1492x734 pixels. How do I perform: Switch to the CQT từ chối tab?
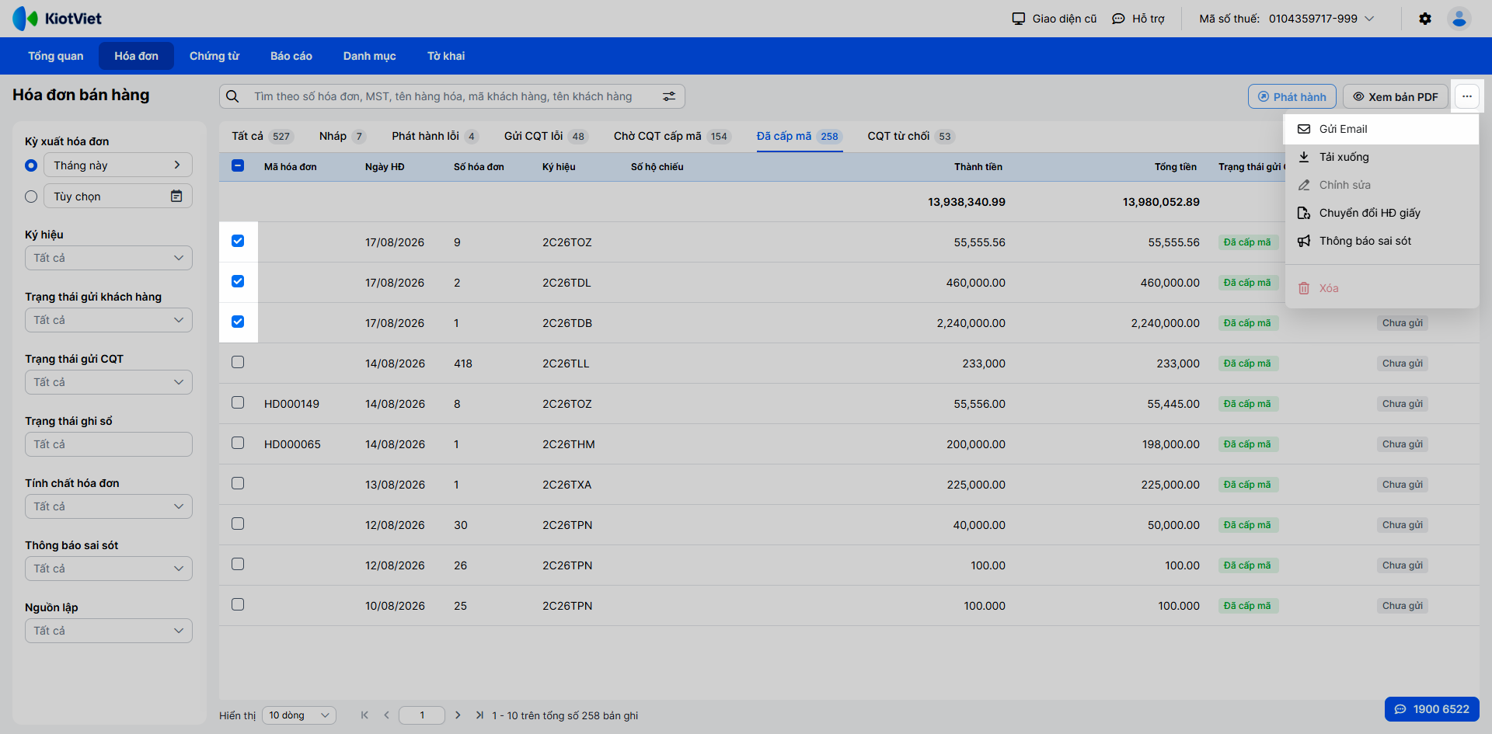(x=911, y=136)
